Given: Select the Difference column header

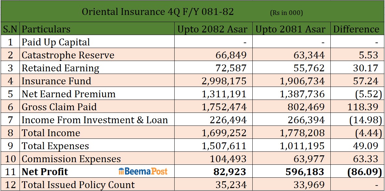Looking at the screenshot, I should coord(356,29).
